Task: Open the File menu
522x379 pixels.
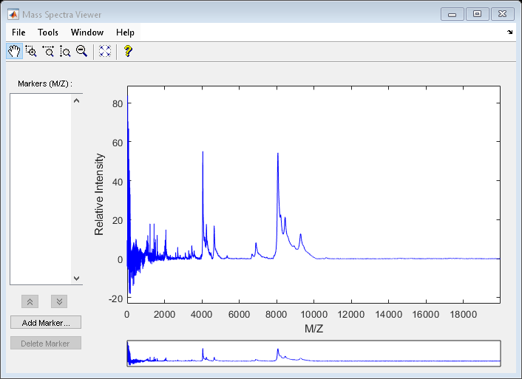Action: 18,33
